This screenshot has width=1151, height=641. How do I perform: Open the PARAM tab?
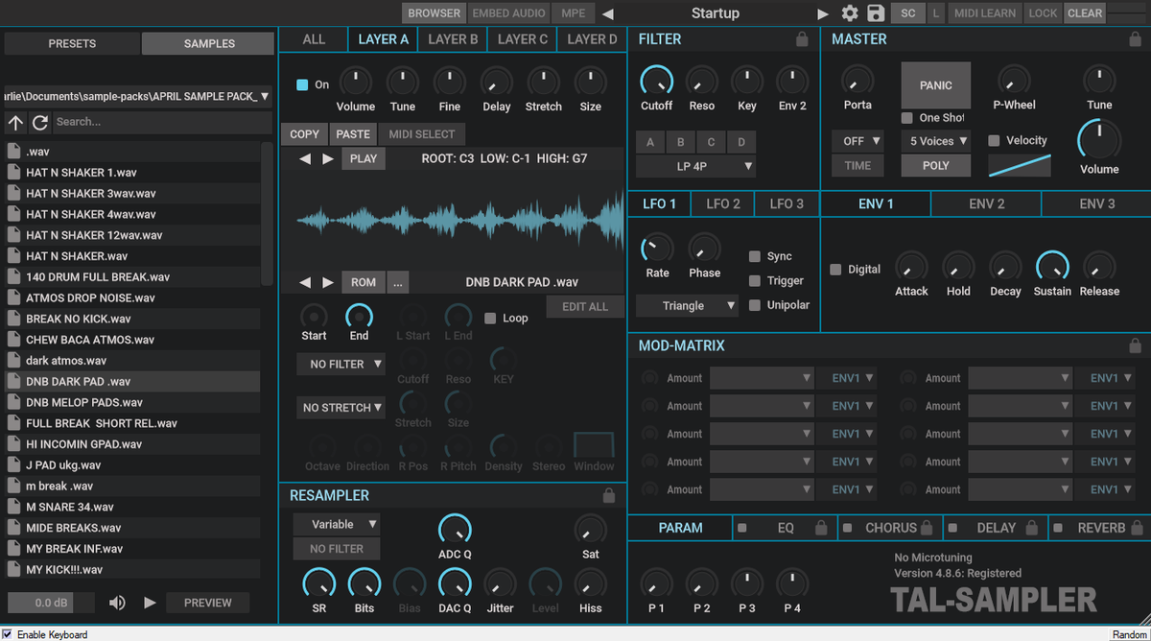tap(681, 528)
